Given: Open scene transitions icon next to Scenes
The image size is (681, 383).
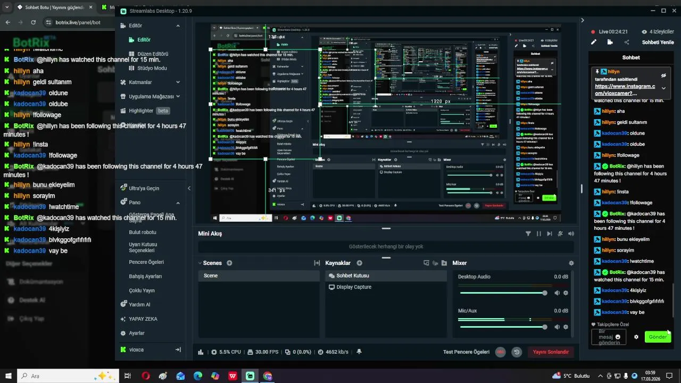Looking at the screenshot, I should 317,263.
